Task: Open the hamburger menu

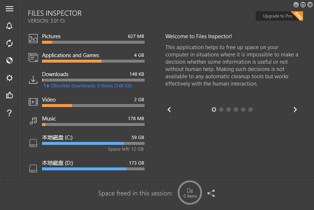Action: point(9,9)
